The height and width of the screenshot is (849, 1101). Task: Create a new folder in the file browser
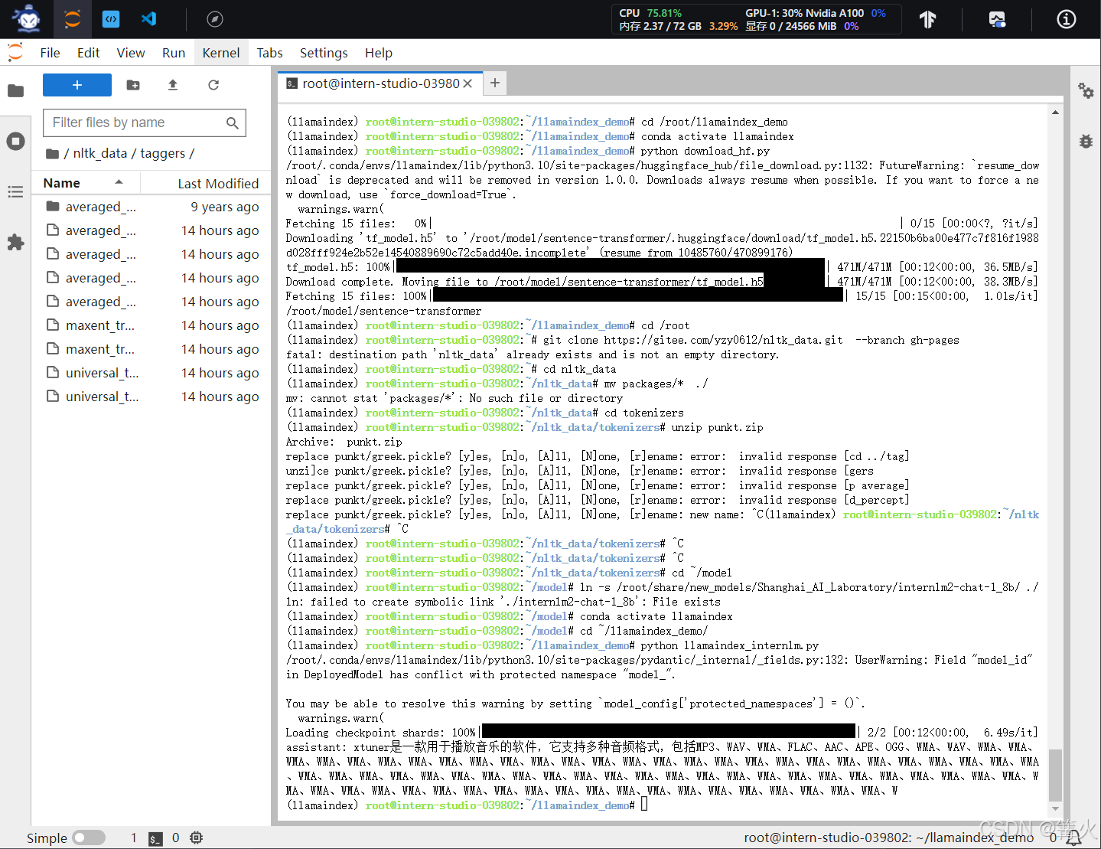132,85
